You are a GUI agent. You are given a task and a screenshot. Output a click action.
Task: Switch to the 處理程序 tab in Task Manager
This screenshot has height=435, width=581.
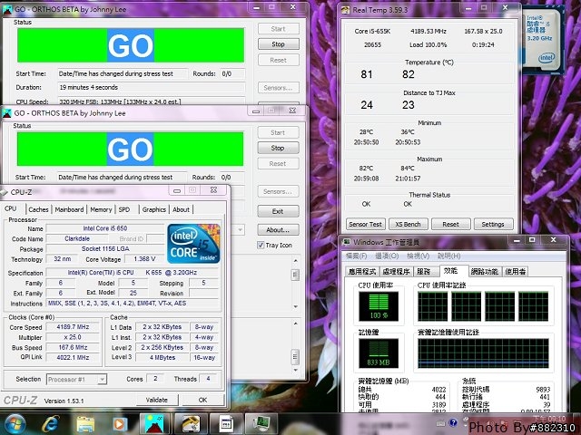pos(396,272)
